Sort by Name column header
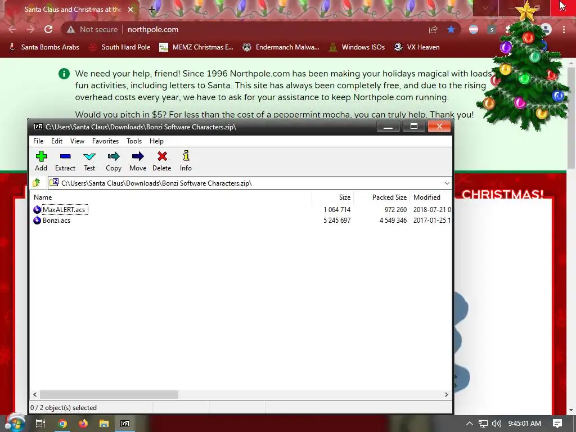Image resolution: width=576 pixels, height=432 pixels. [171, 197]
